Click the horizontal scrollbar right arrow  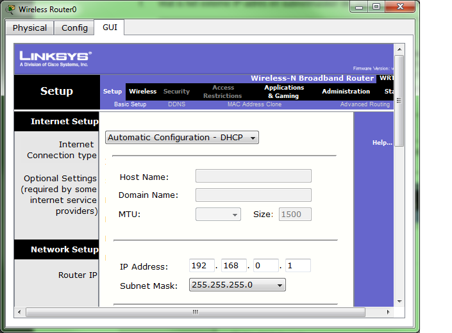388,312
